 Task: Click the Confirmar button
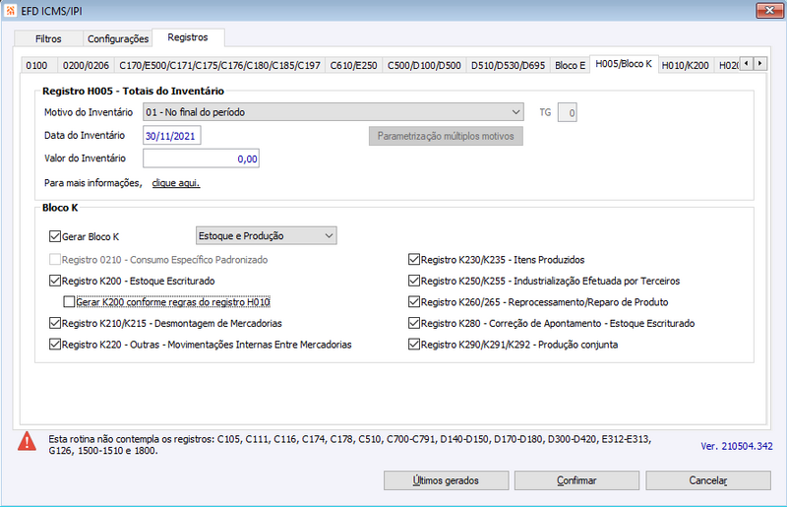[576, 480]
